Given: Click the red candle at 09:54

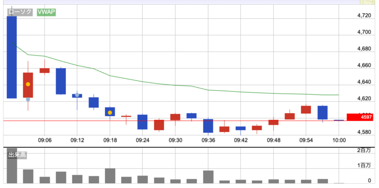Looking at the screenshot, I should [306, 110].
